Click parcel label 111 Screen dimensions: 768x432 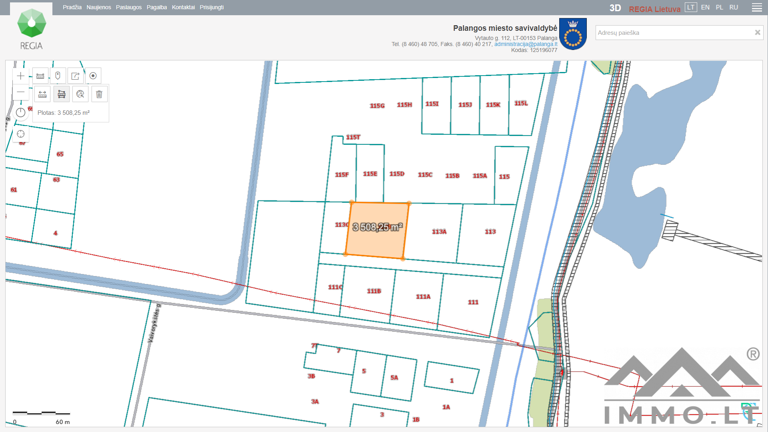tap(473, 302)
